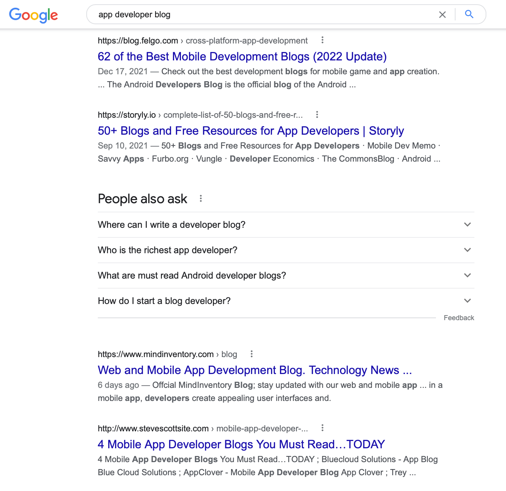Click the Google logo
The height and width of the screenshot is (491, 506).
(x=34, y=15)
